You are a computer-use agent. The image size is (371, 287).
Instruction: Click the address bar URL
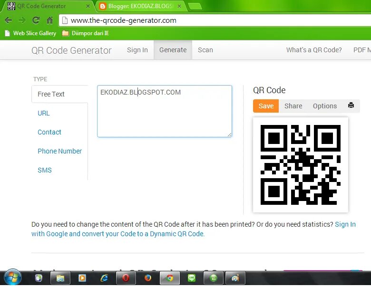[x=124, y=20]
